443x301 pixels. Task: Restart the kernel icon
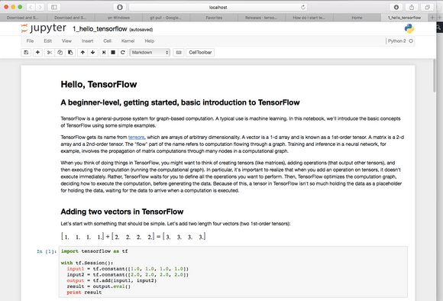(x=123, y=52)
